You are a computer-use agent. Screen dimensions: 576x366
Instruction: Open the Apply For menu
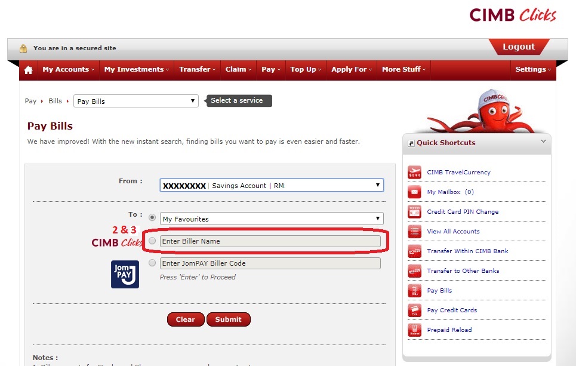coord(352,69)
